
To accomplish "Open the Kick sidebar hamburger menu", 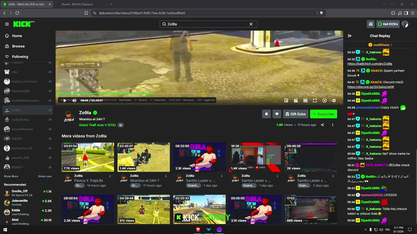I will coord(7,24).
